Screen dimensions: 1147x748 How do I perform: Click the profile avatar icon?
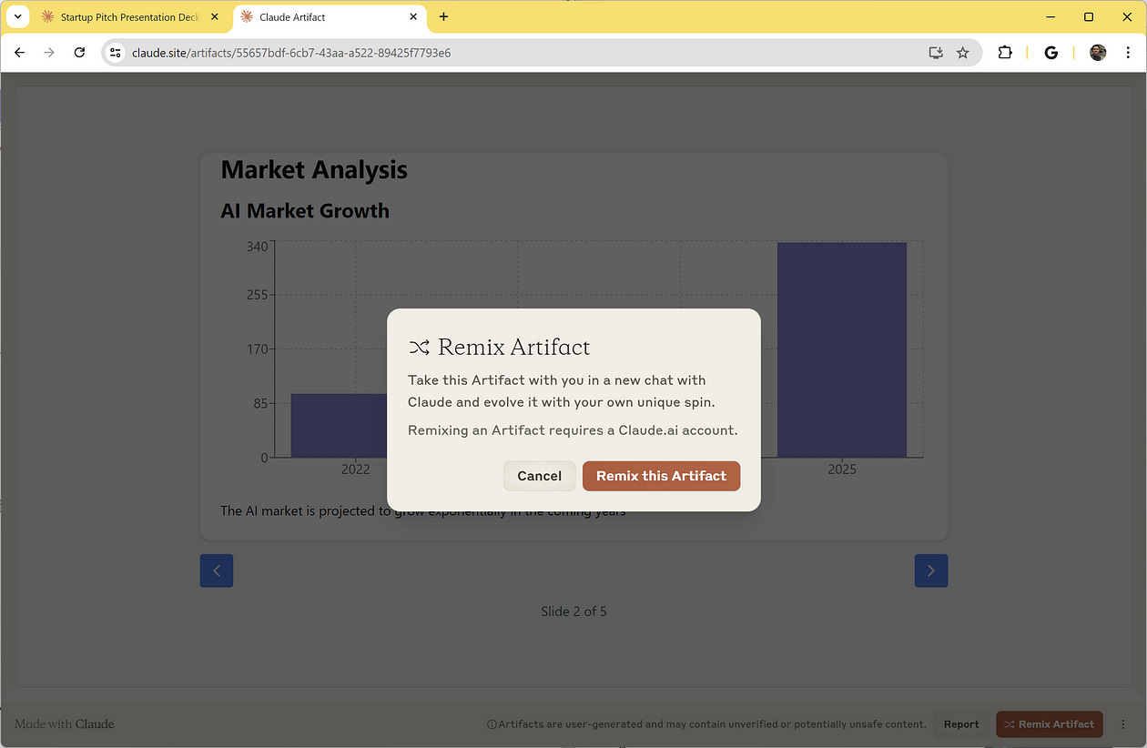pyautogui.click(x=1098, y=53)
